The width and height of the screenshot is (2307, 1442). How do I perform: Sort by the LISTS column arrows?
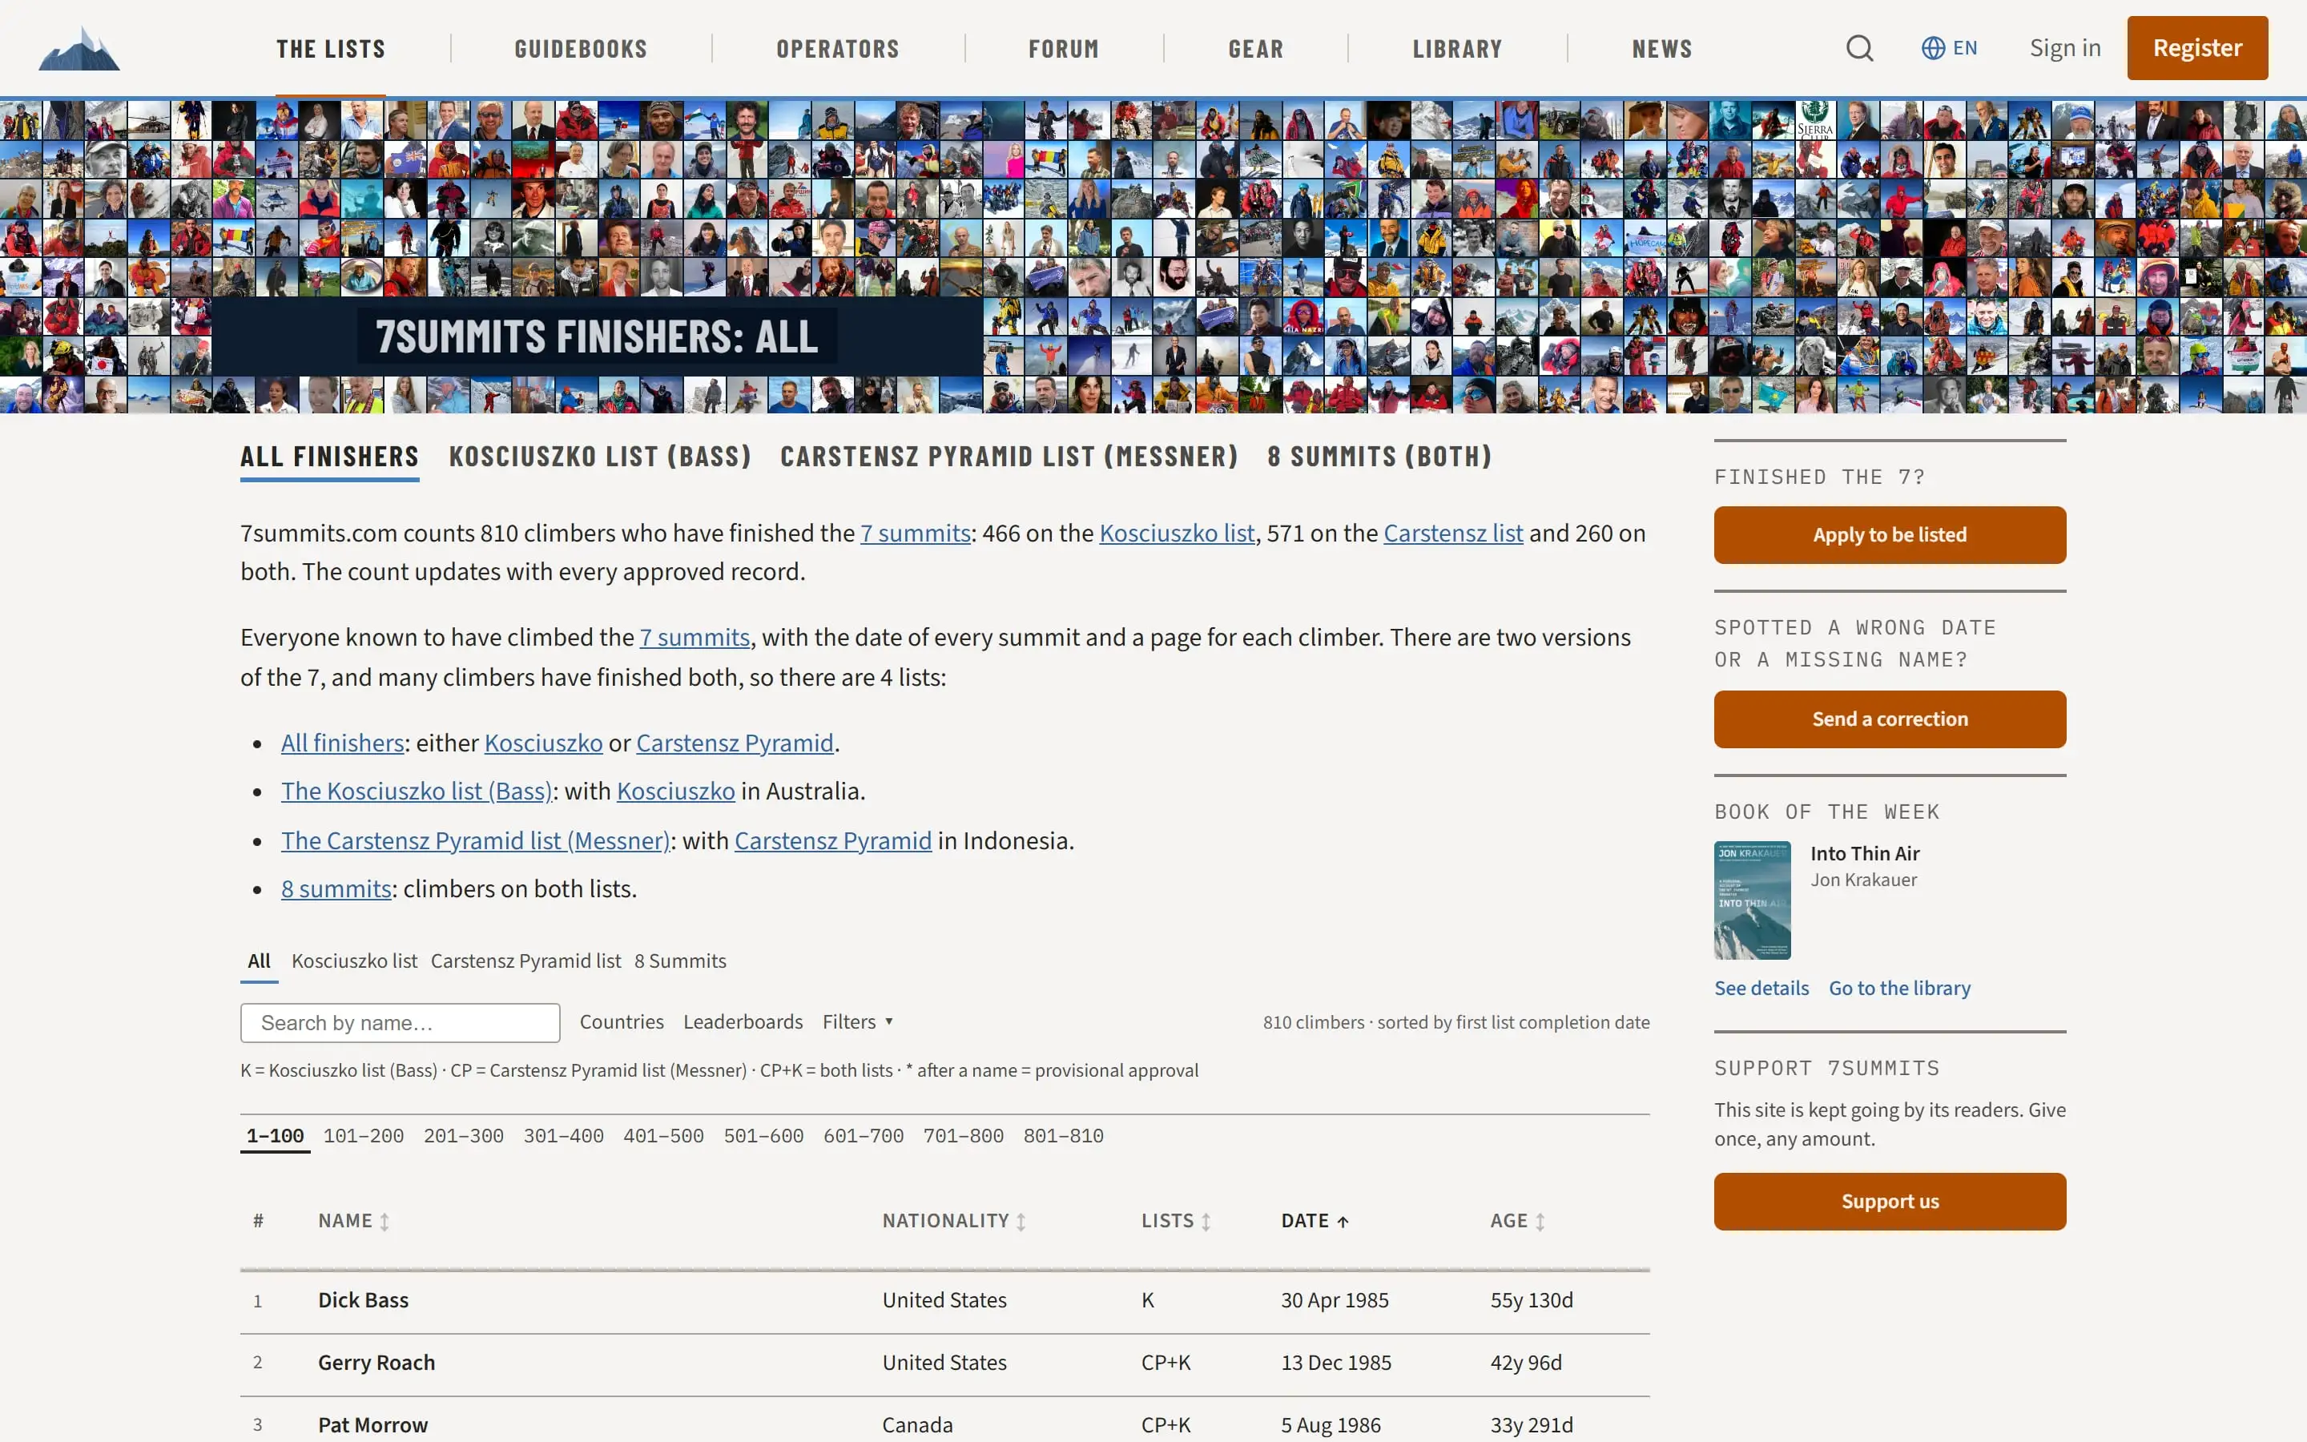1206,1222
